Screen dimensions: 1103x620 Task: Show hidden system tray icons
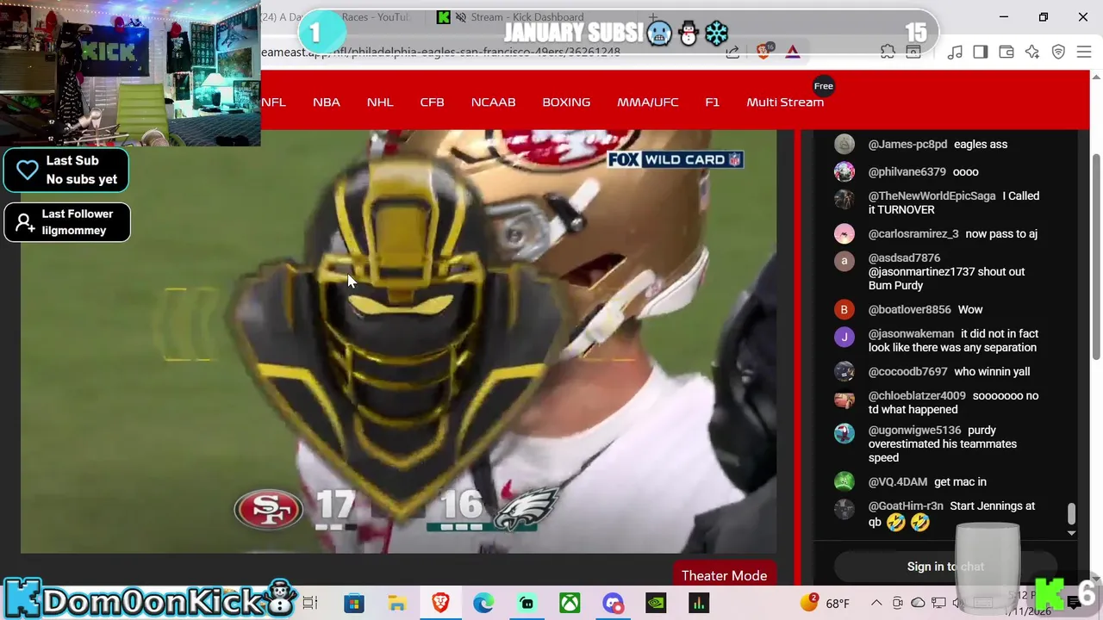876,603
